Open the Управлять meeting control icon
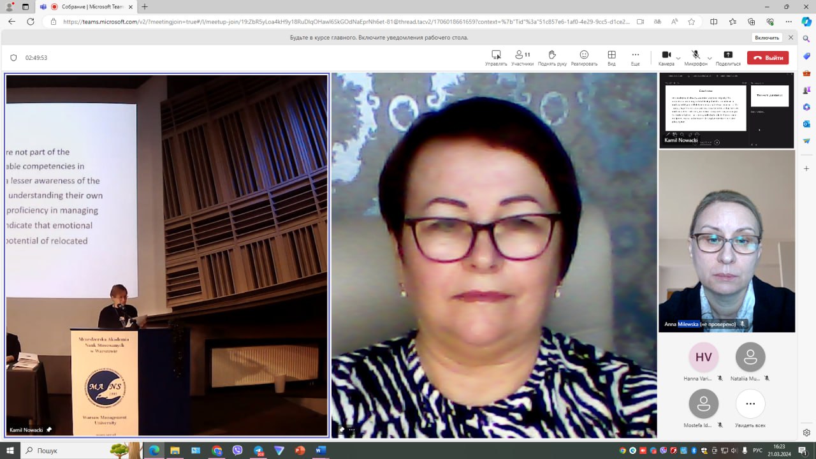Image resolution: width=816 pixels, height=459 pixels. pos(496,57)
